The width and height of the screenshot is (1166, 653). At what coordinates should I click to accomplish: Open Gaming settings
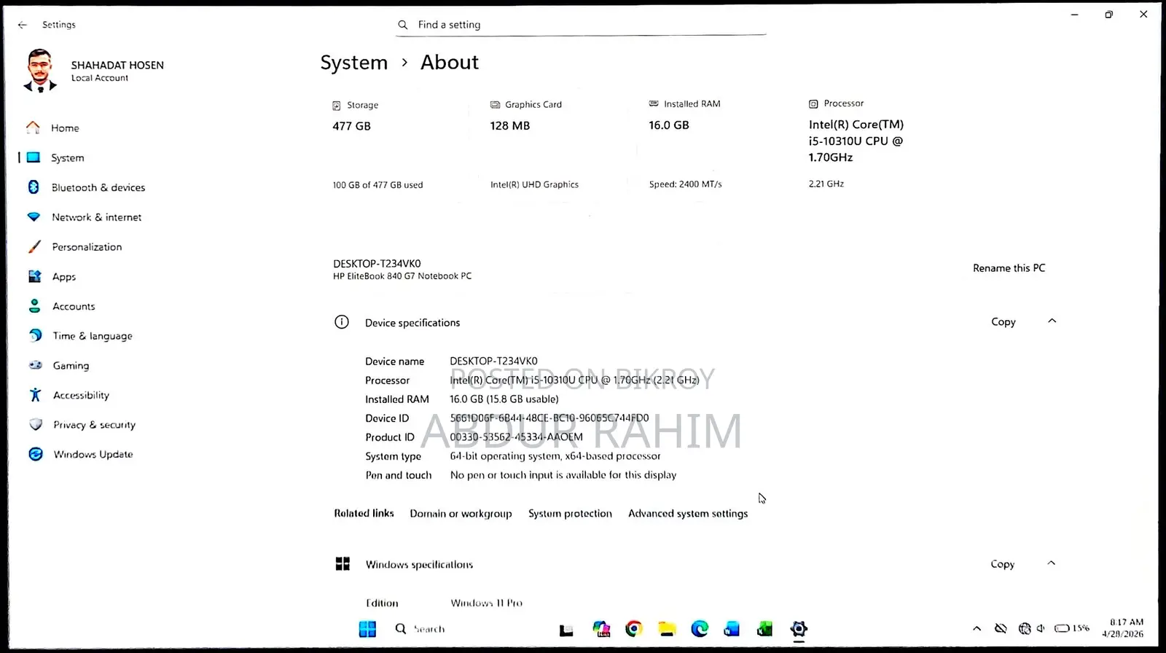pyautogui.click(x=71, y=366)
